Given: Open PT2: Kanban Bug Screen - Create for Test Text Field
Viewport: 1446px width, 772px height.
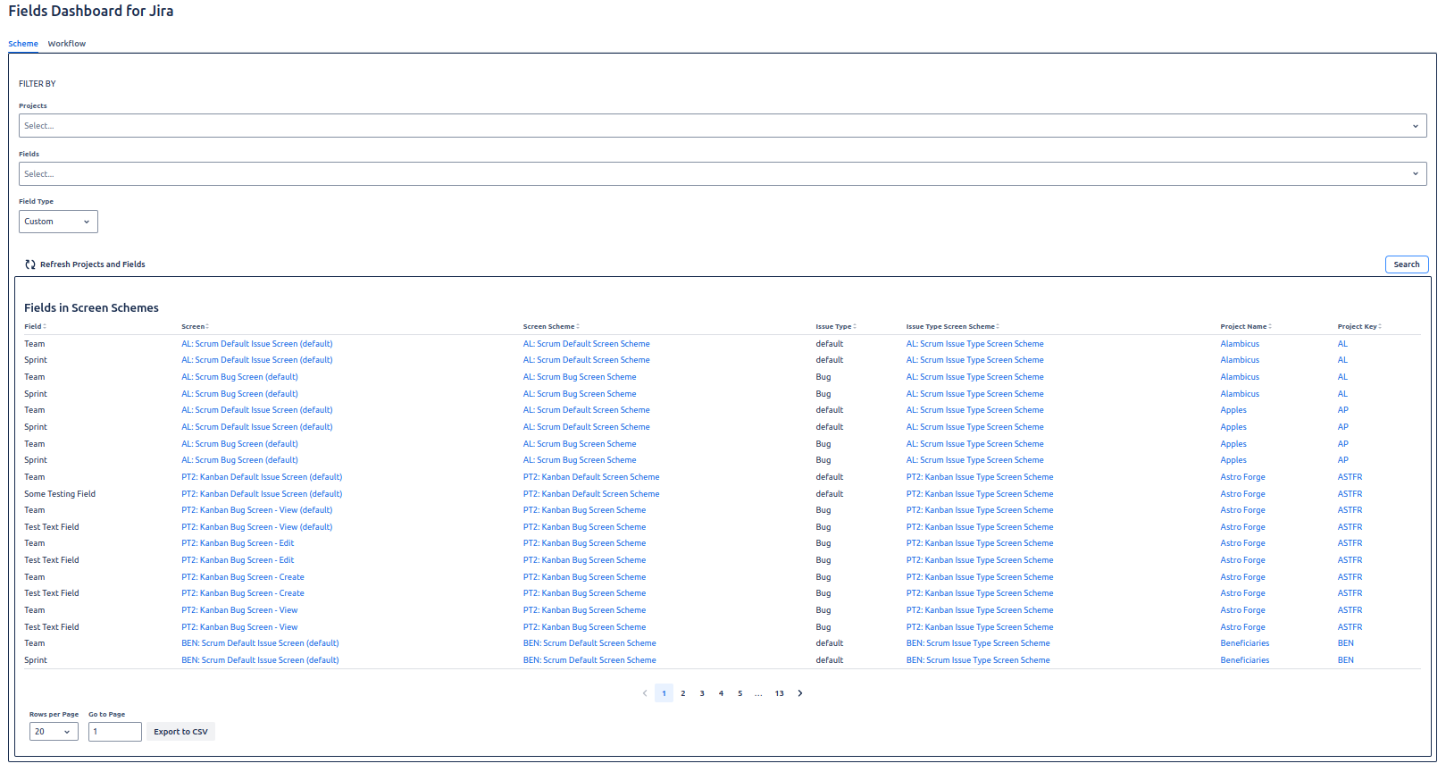Looking at the screenshot, I should click(x=243, y=593).
